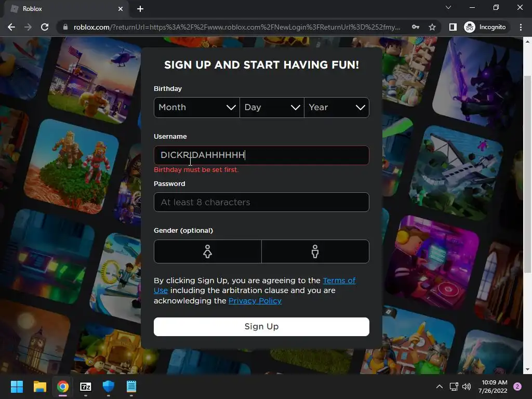Open the notifications badge
This screenshot has height=399, width=532.
click(x=517, y=387)
